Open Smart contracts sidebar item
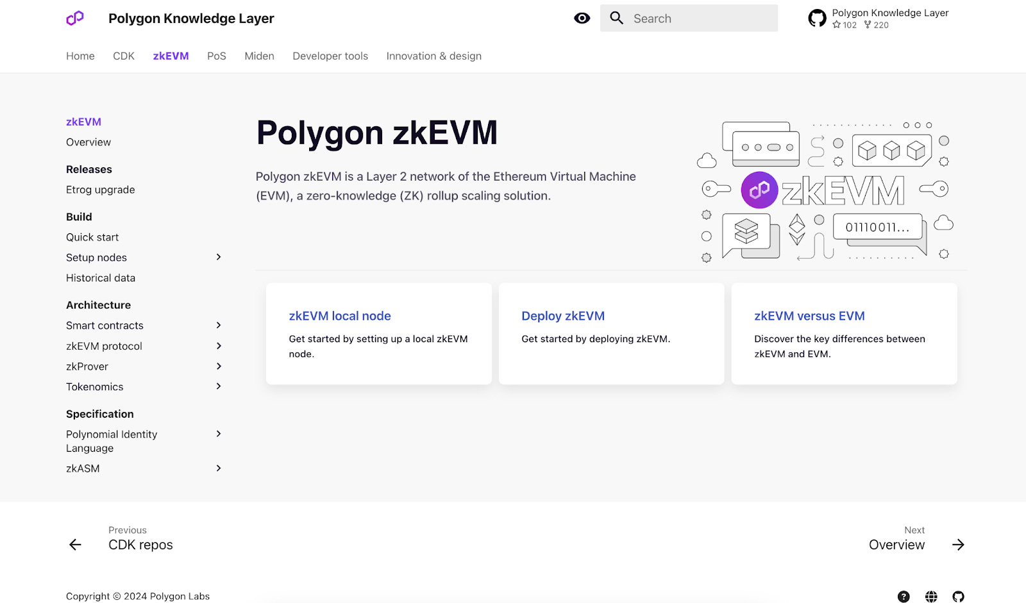The width and height of the screenshot is (1026, 603). point(105,326)
